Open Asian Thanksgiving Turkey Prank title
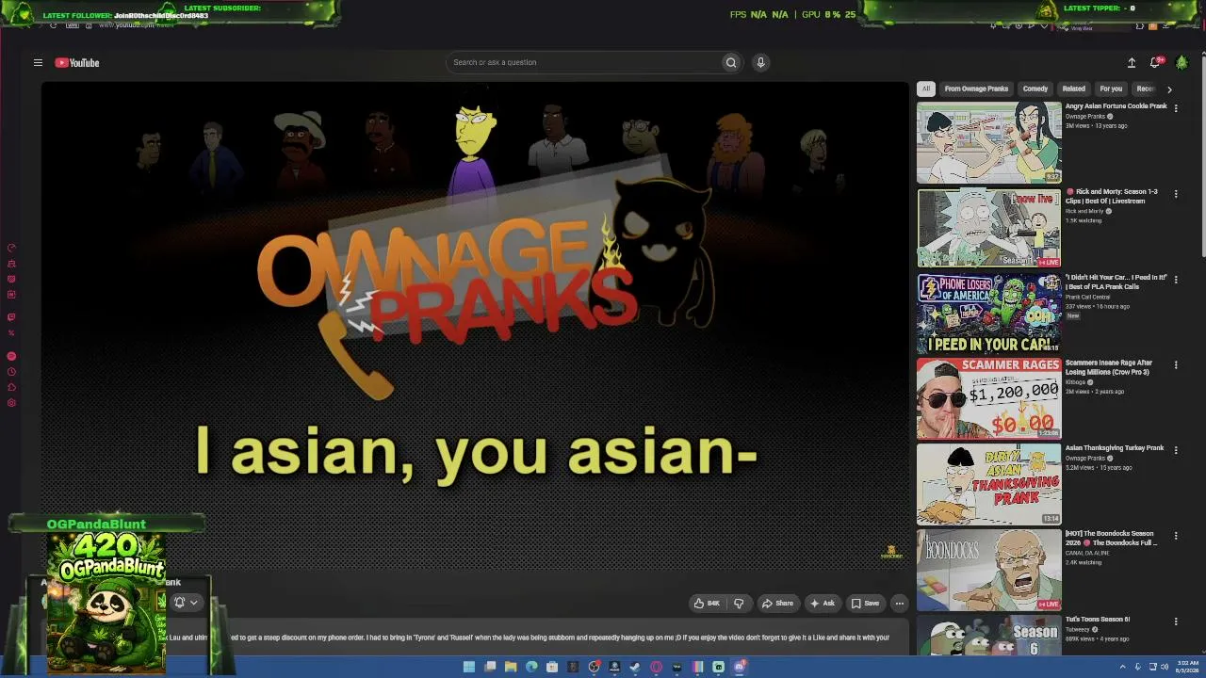The image size is (1206, 678). (x=1115, y=448)
